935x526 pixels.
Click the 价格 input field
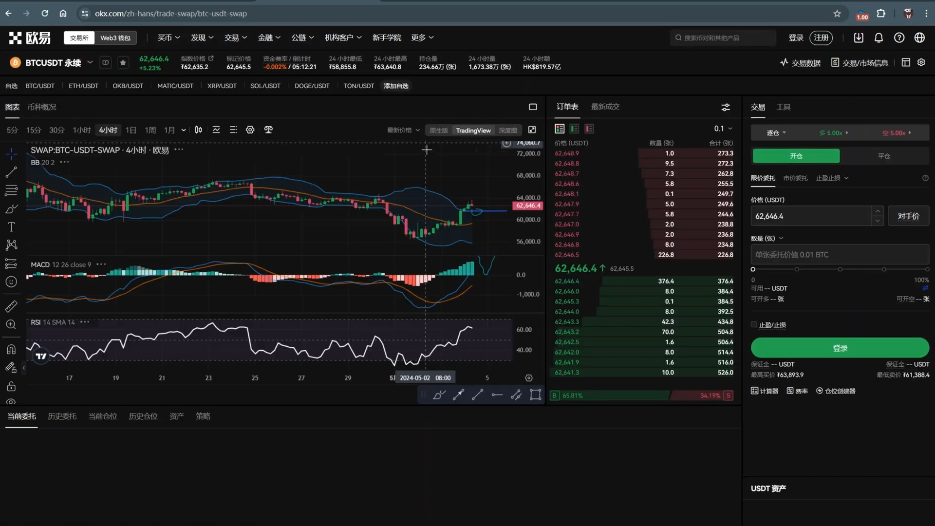point(811,216)
